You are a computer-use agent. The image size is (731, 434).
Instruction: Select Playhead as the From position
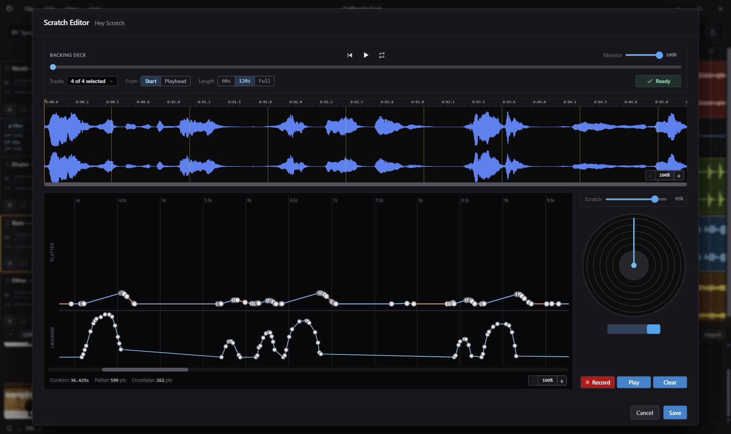pos(176,81)
